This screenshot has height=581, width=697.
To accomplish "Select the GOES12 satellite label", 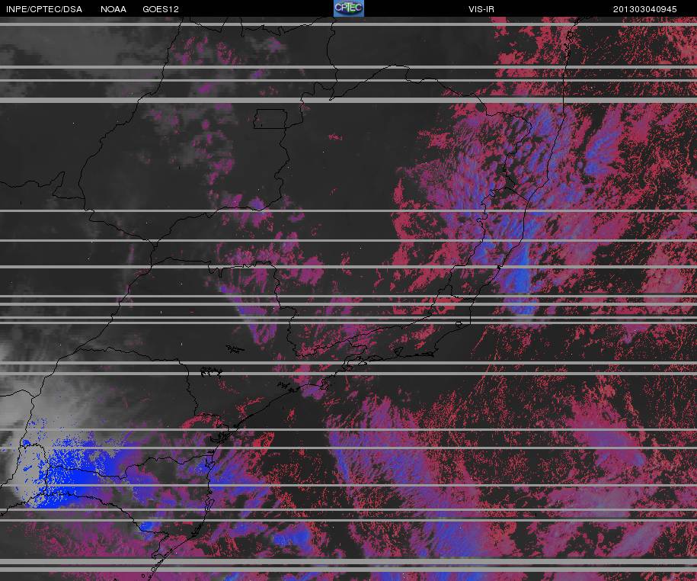I will [x=161, y=9].
